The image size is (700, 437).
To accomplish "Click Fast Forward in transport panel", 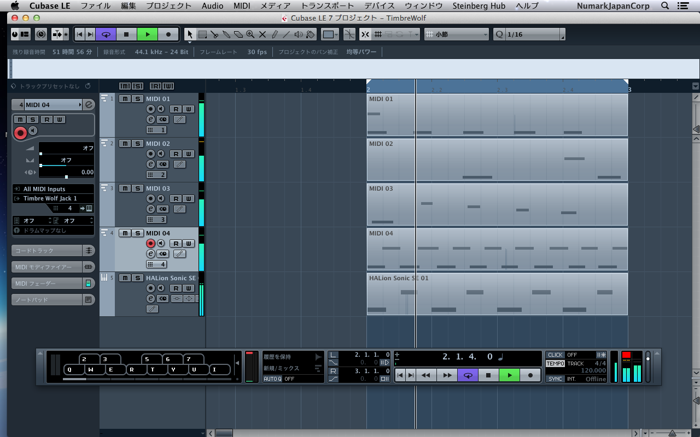I will tap(447, 375).
